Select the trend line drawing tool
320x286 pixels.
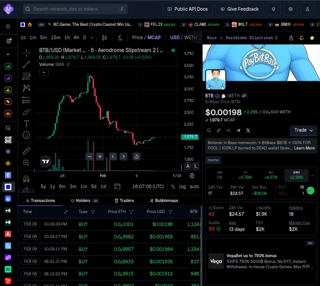[x=26, y=64]
